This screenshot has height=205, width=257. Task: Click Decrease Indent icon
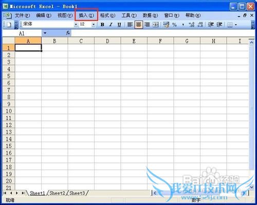pos(211,25)
